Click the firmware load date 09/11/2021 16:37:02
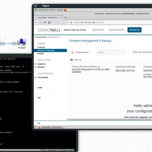The height and width of the screenshot is (152, 152). coord(125,71)
